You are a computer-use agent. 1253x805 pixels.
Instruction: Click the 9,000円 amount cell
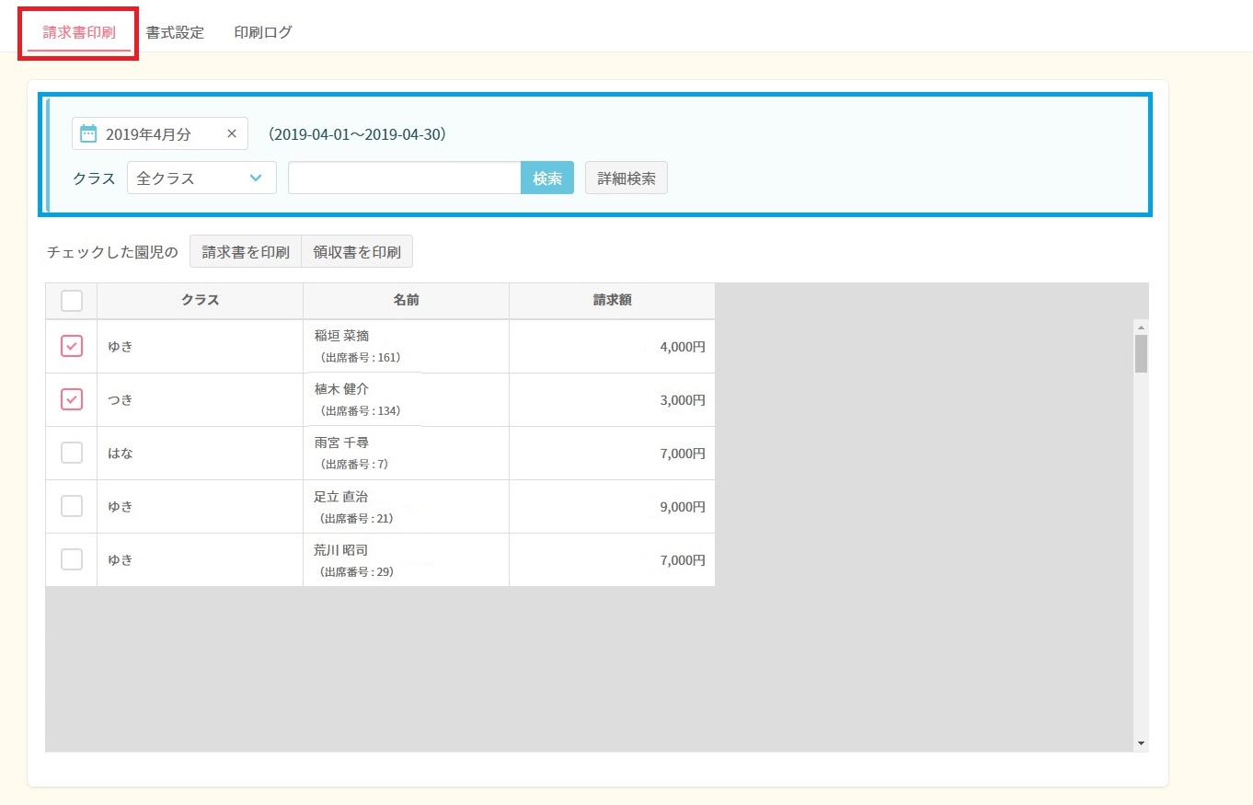point(613,507)
